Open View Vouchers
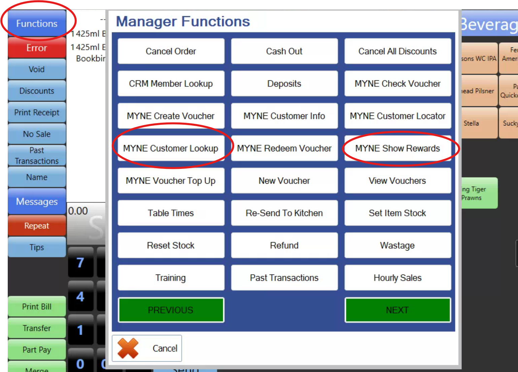Viewport: 518px width, 372px height. point(398,181)
